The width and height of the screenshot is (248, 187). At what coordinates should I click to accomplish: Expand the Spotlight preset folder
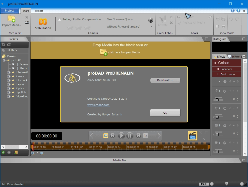[9, 92]
